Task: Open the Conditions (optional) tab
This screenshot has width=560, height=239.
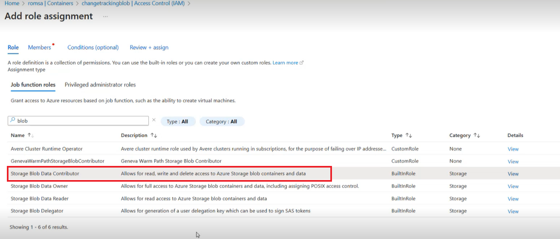Action: (x=93, y=47)
